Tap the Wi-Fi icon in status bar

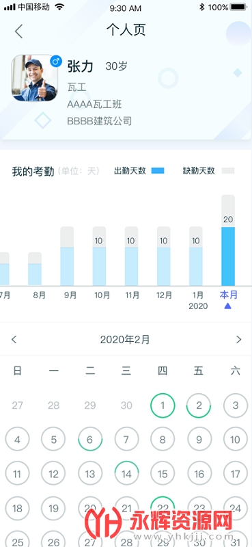pos(60,7)
